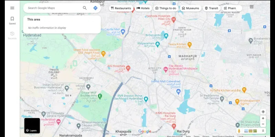Click metro station icon beside Madhapur
The width and height of the screenshot is (275, 137).
[x=169, y=57]
